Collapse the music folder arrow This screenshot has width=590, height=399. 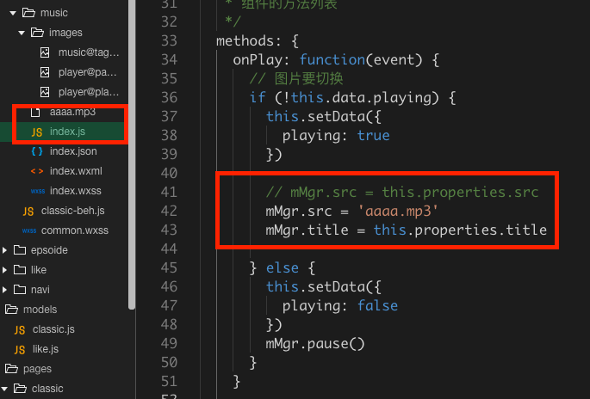click(13, 13)
